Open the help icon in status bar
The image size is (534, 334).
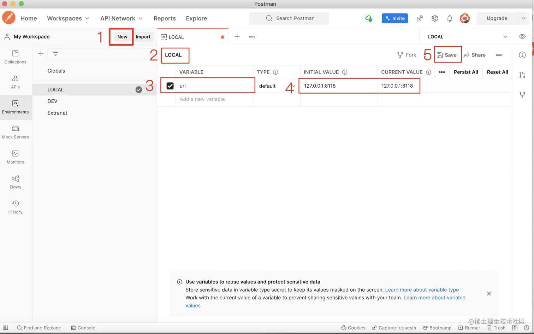point(526,328)
